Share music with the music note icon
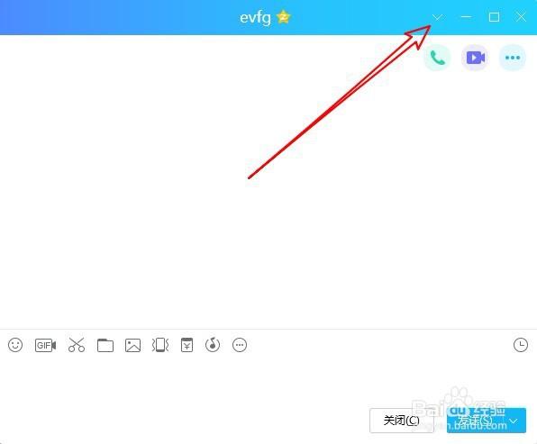Viewport: 537px width, 444px height. 213,345
